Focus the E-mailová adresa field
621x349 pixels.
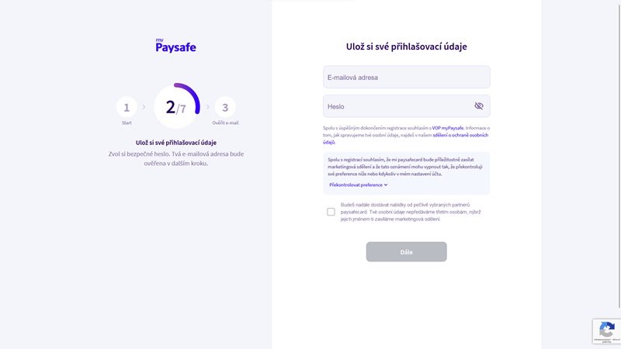pyautogui.click(x=406, y=77)
